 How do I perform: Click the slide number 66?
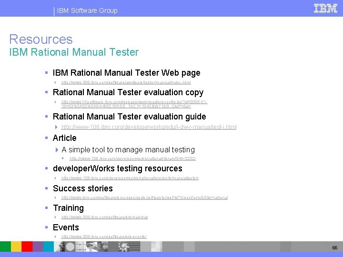pyautogui.click(x=335, y=247)
